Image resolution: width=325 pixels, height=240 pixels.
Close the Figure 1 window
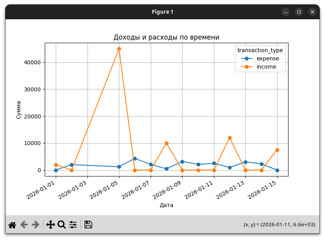pyautogui.click(x=312, y=12)
